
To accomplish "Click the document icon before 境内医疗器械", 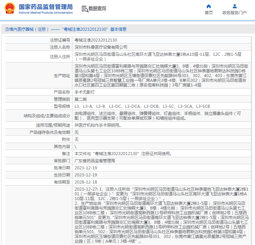I will pos(7,29).
